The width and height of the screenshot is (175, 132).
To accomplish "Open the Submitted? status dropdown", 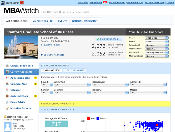I will pos(157,45).
